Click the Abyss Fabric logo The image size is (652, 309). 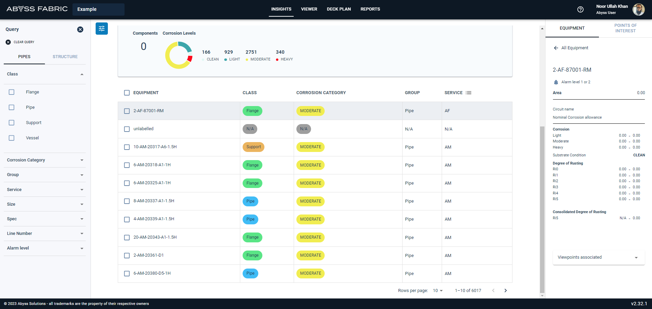[x=37, y=9]
